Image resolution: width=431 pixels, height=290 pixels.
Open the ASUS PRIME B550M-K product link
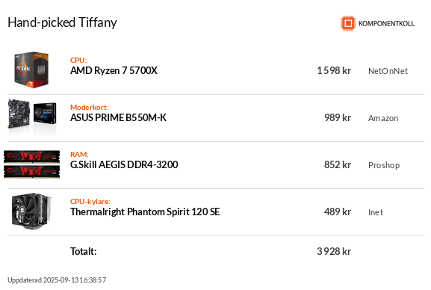118,118
